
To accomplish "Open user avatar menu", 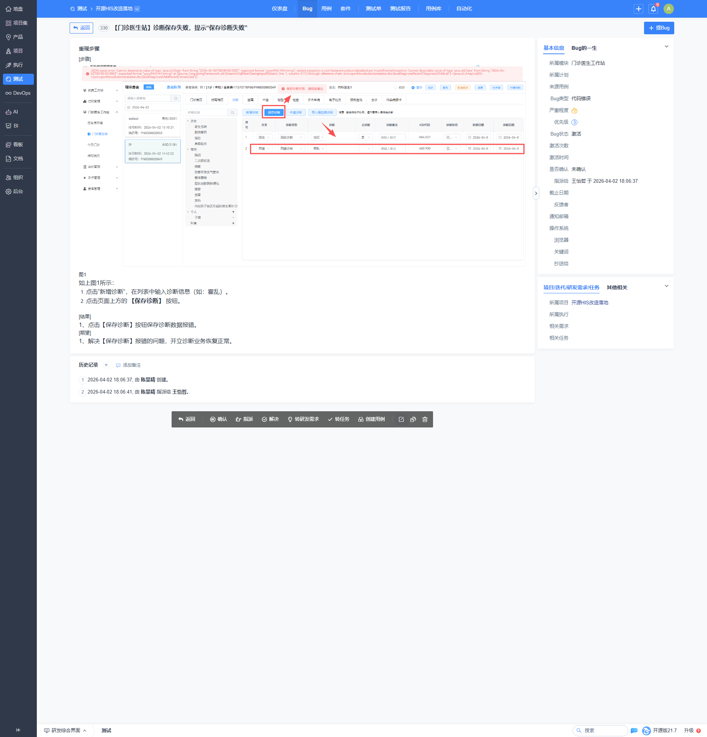I will point(668,8).
